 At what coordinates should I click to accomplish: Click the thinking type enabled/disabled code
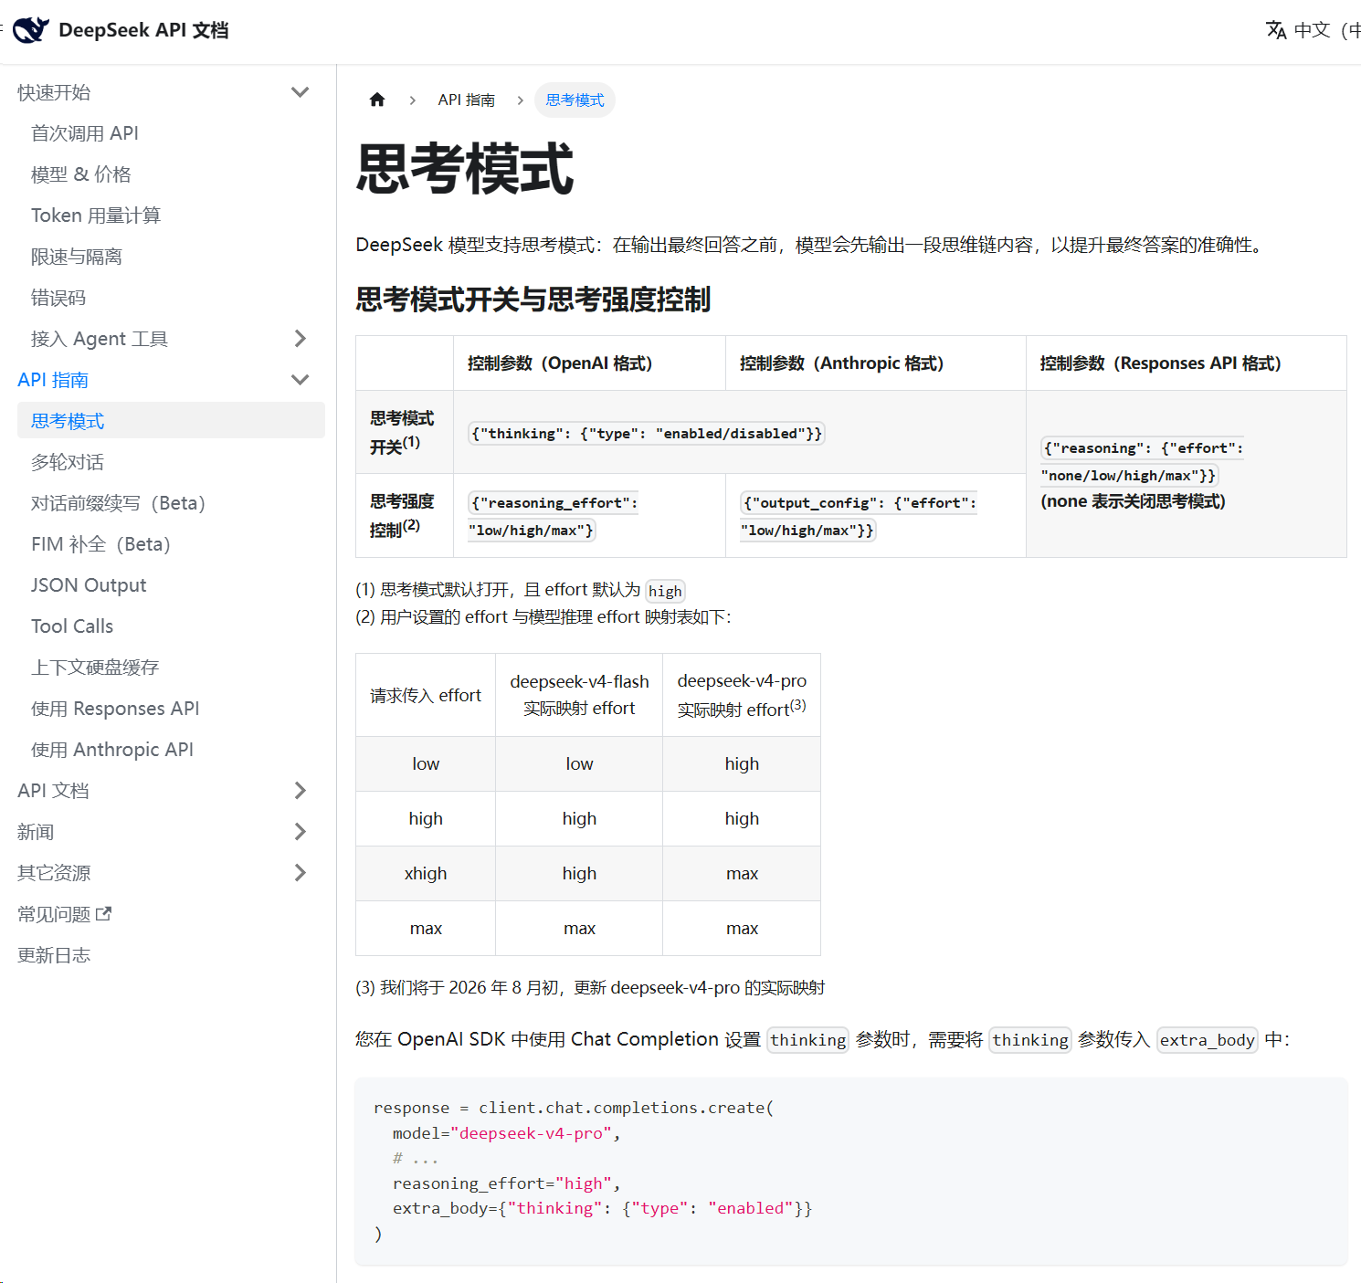click(647, 434)
